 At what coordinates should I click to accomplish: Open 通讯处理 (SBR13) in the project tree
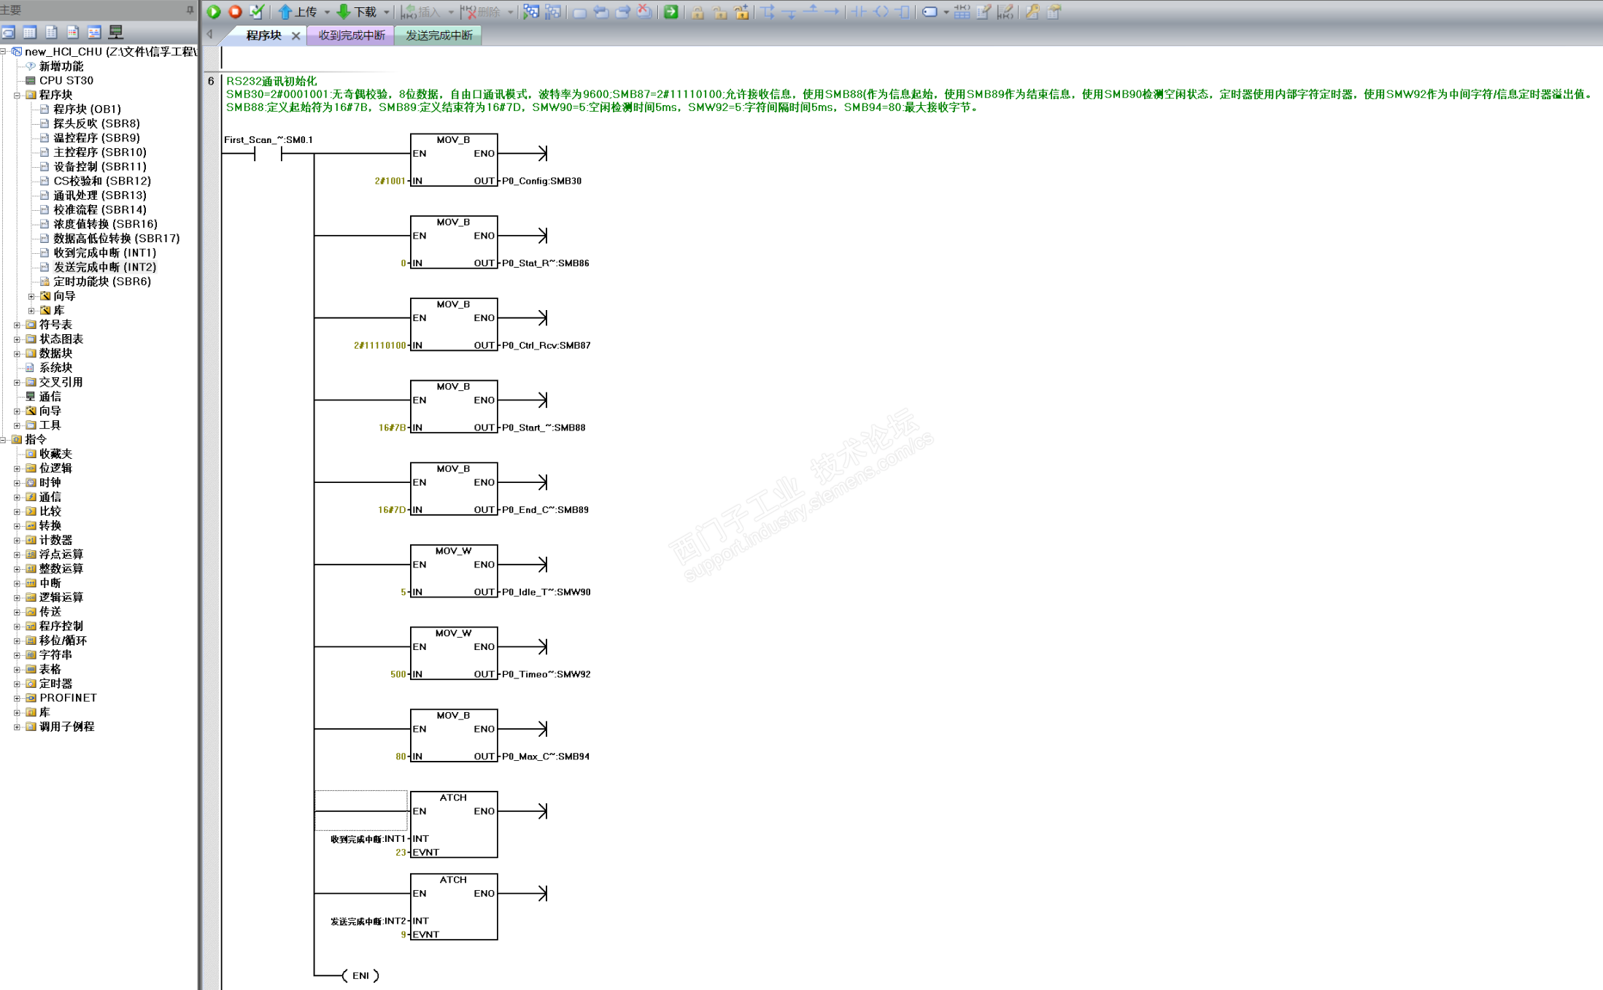[99, 195]
